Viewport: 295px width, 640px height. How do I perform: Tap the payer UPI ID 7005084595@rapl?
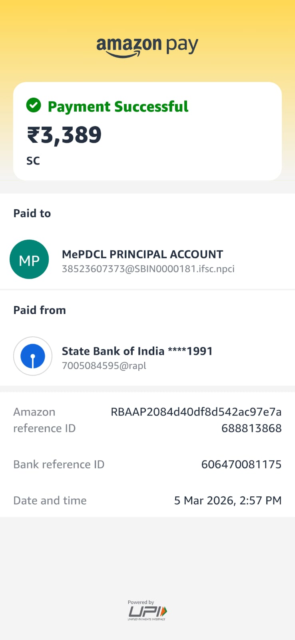(x=104, y=366)
